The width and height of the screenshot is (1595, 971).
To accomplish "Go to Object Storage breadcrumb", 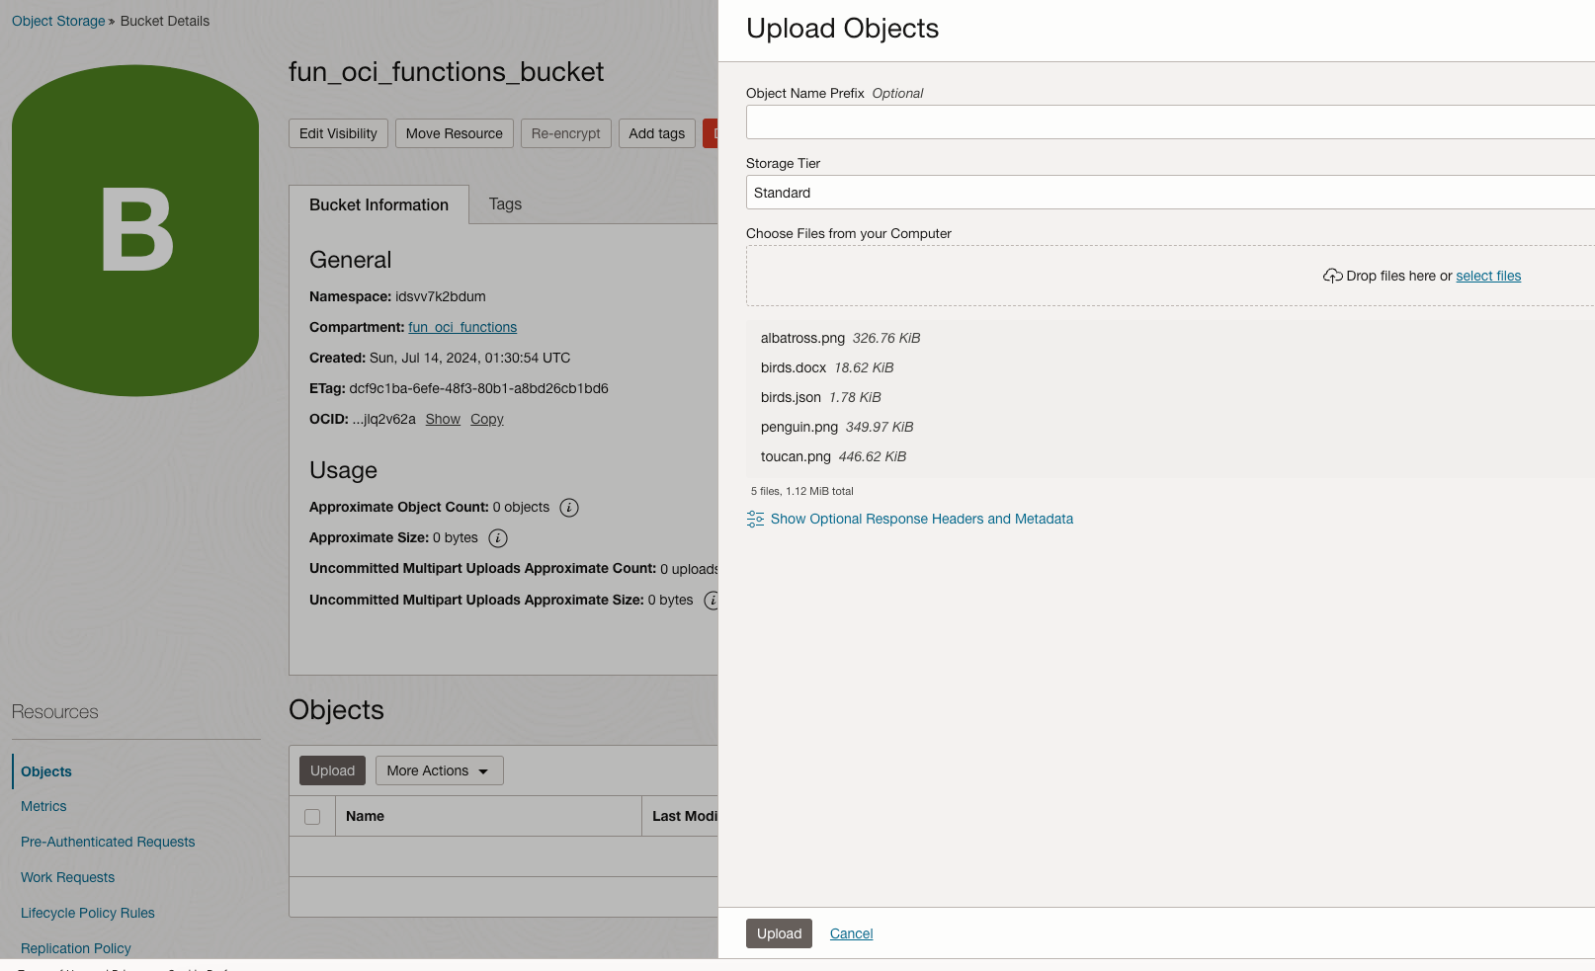I will (58, 22).
